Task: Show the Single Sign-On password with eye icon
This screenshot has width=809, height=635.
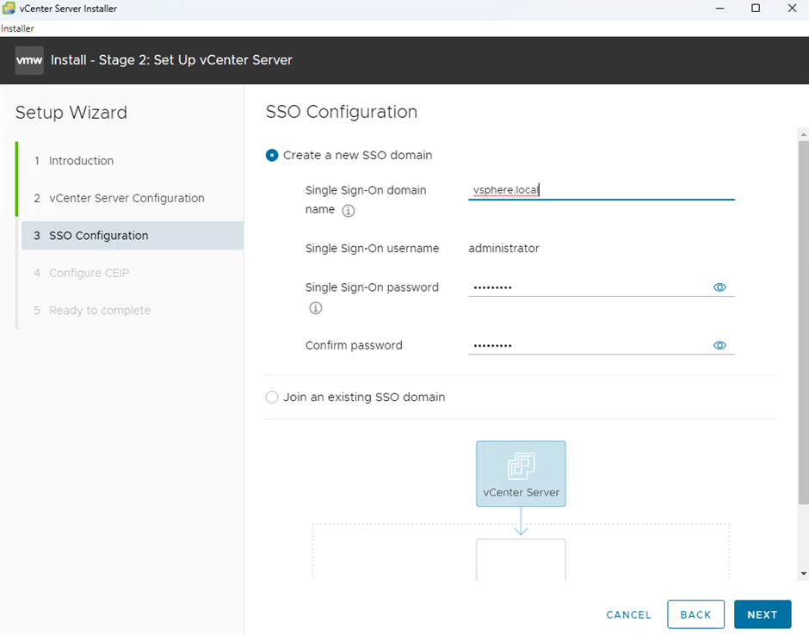Action: (x=719, y=287)
